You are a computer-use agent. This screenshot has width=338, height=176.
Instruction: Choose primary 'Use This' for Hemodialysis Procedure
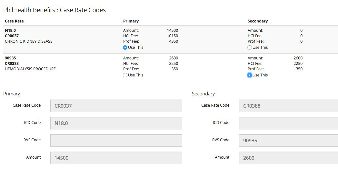(x=125, y=75)
